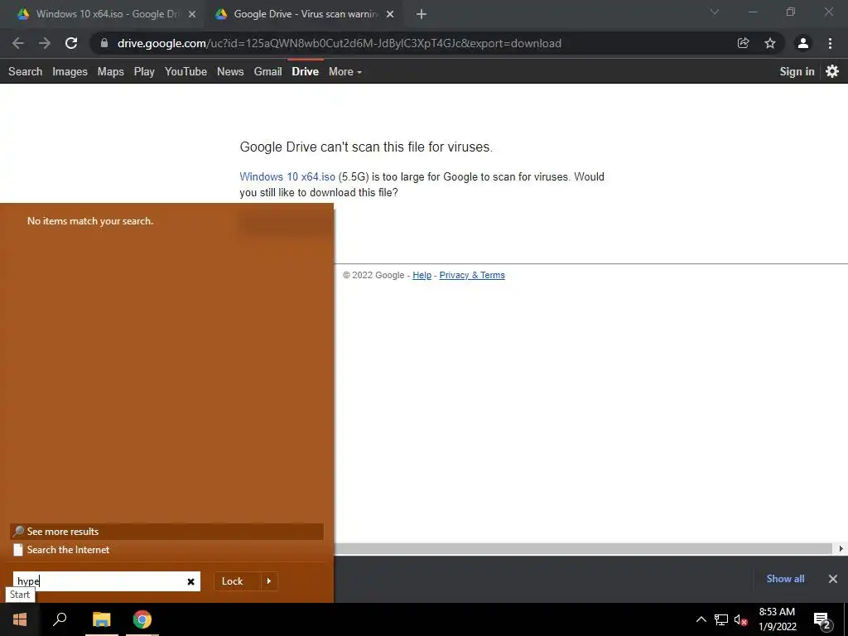Clear the Start menu search text
The image size is (848, 636).
tap(191, 582)
